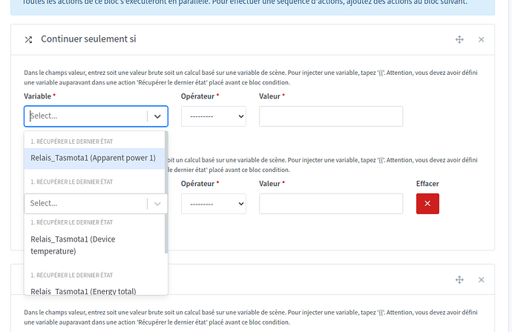Click the "Continuer seulement si" block title
This screenshot has height=332, width=512.
(88, 39)
